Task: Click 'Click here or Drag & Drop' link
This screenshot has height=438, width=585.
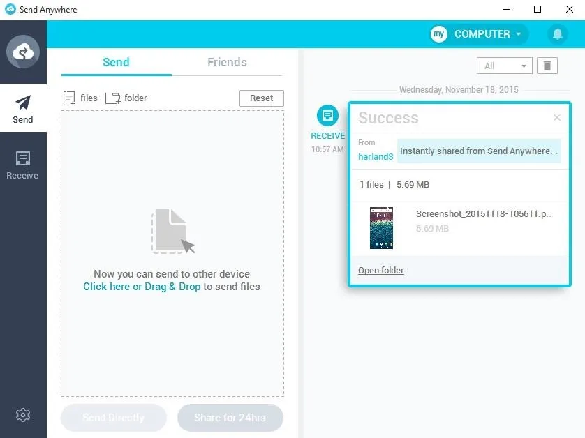Action: tap(142, 286)
